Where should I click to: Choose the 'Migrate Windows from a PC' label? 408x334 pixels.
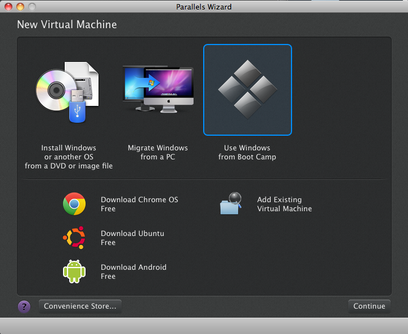click(x=158, y=152)
